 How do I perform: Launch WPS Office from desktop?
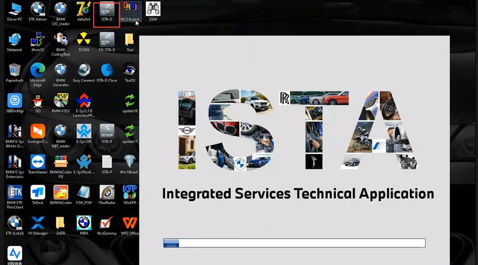click(130, 226)
